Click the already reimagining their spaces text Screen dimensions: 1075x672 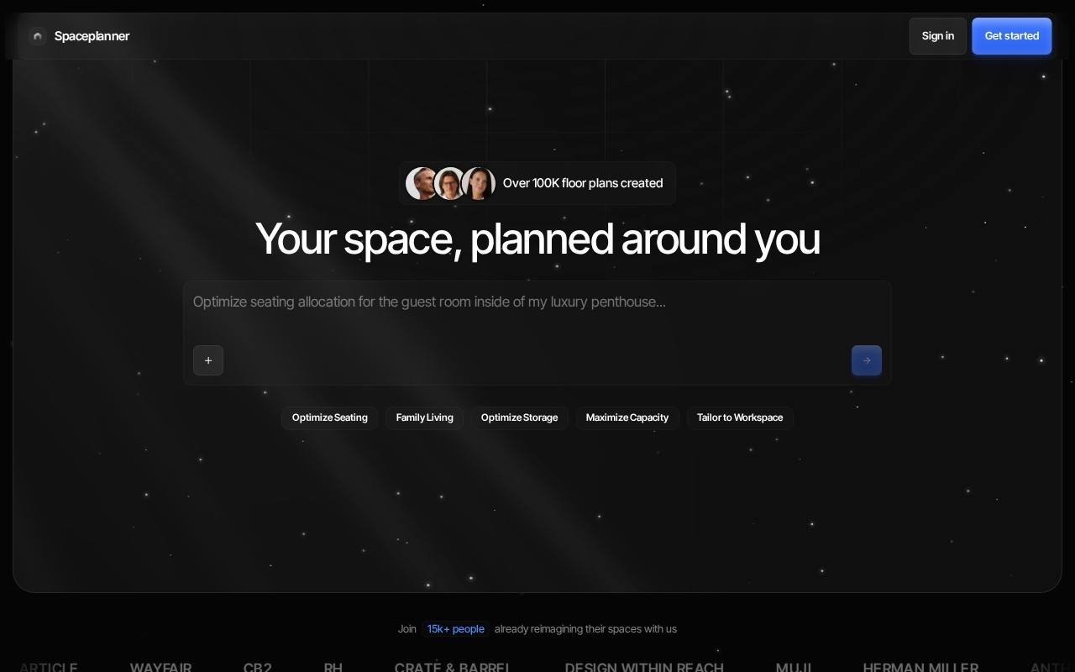[585, 629]
